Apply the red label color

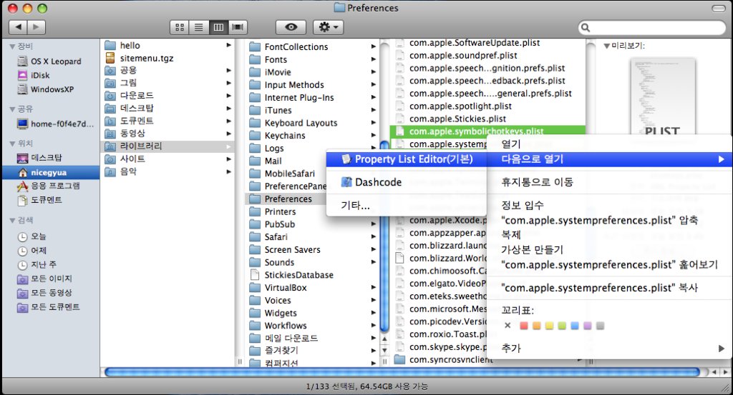[x=524, y=326]
